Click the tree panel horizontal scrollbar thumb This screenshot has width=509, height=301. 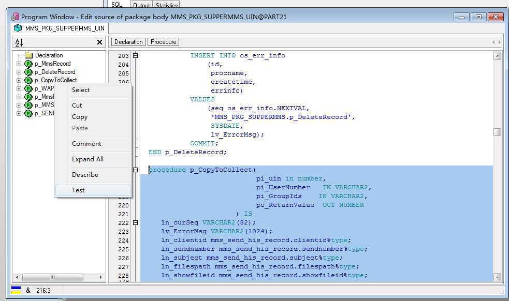coord(53,277)
